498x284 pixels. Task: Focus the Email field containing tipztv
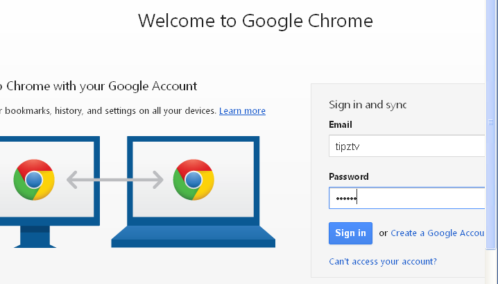point(407,146)
